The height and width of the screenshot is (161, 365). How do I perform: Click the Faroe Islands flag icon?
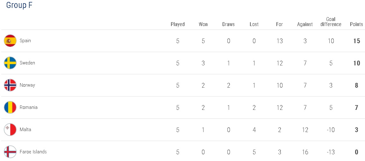pos(10,152)
